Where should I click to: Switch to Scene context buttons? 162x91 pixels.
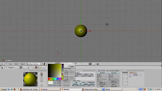pos(28,67)
